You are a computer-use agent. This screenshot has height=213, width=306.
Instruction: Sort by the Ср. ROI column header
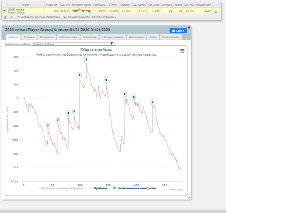[x=189, y=5]
